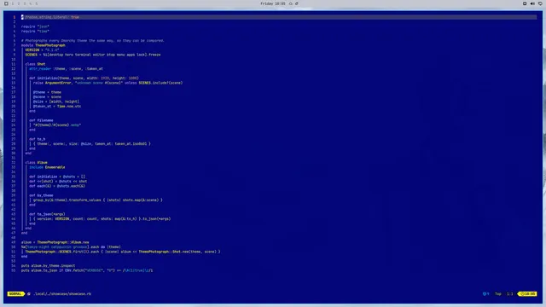The image size is (546, 307).
Task: Click the include Enumerable line
Action: [x=47, y=167]
